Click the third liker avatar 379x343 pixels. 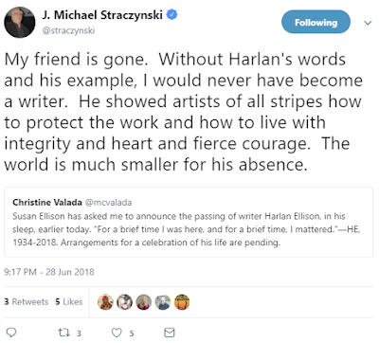[143, 302]
